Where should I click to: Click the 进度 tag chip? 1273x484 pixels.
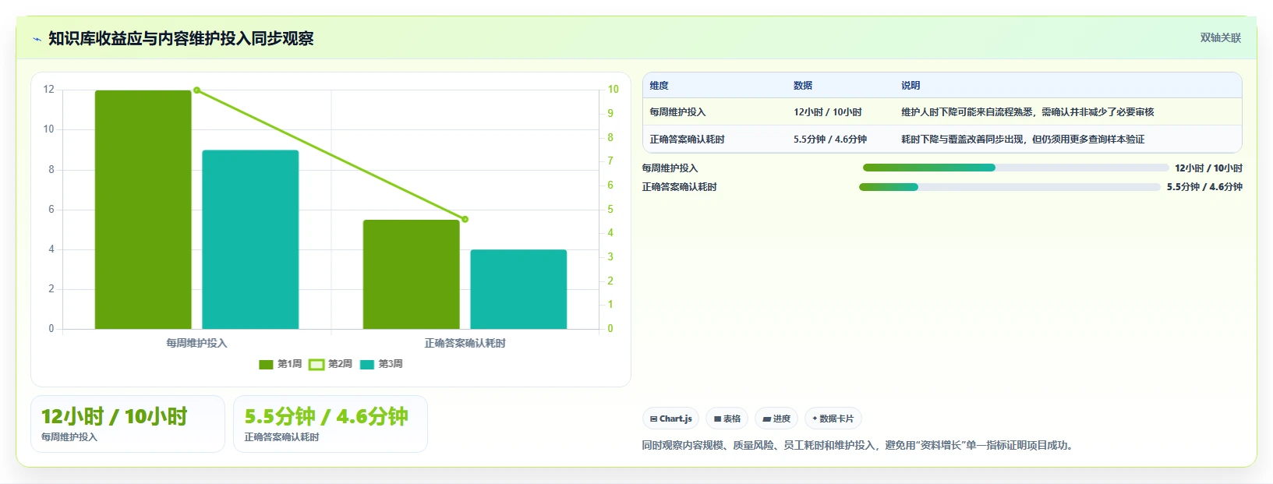776,419
